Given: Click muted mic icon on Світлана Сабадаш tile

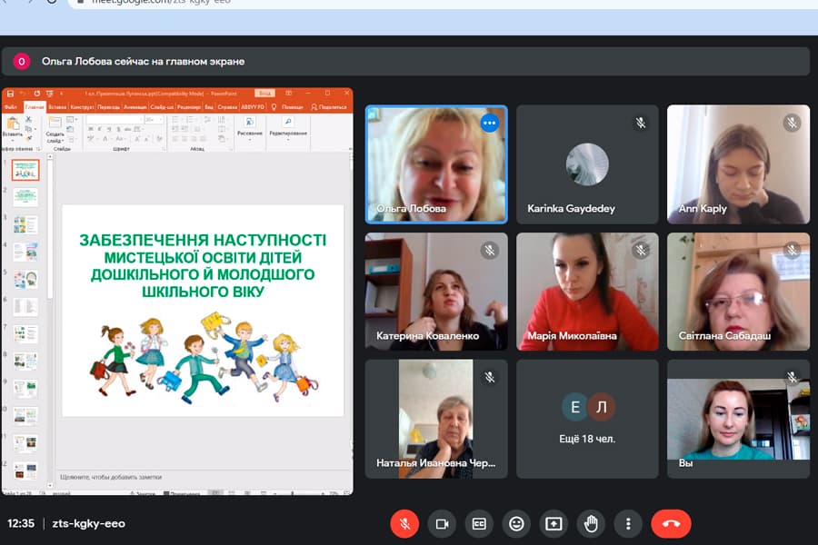Looking at the screenshot, I should (x=792, y=251).
